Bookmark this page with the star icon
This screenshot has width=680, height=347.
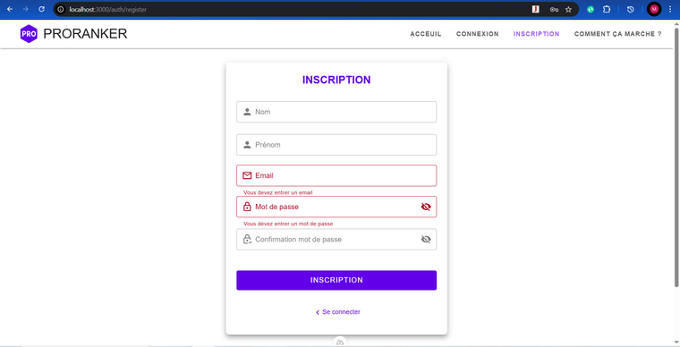click(568, 9)
